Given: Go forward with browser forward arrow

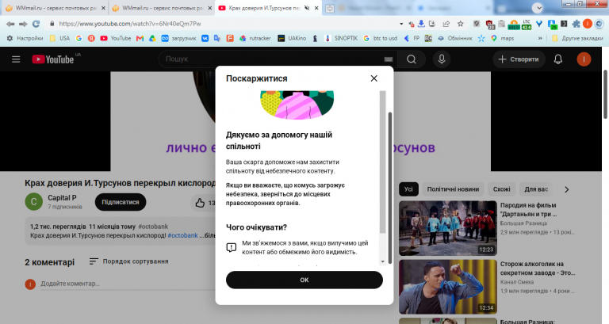Looking at the screenshot, I should [23, 24].
